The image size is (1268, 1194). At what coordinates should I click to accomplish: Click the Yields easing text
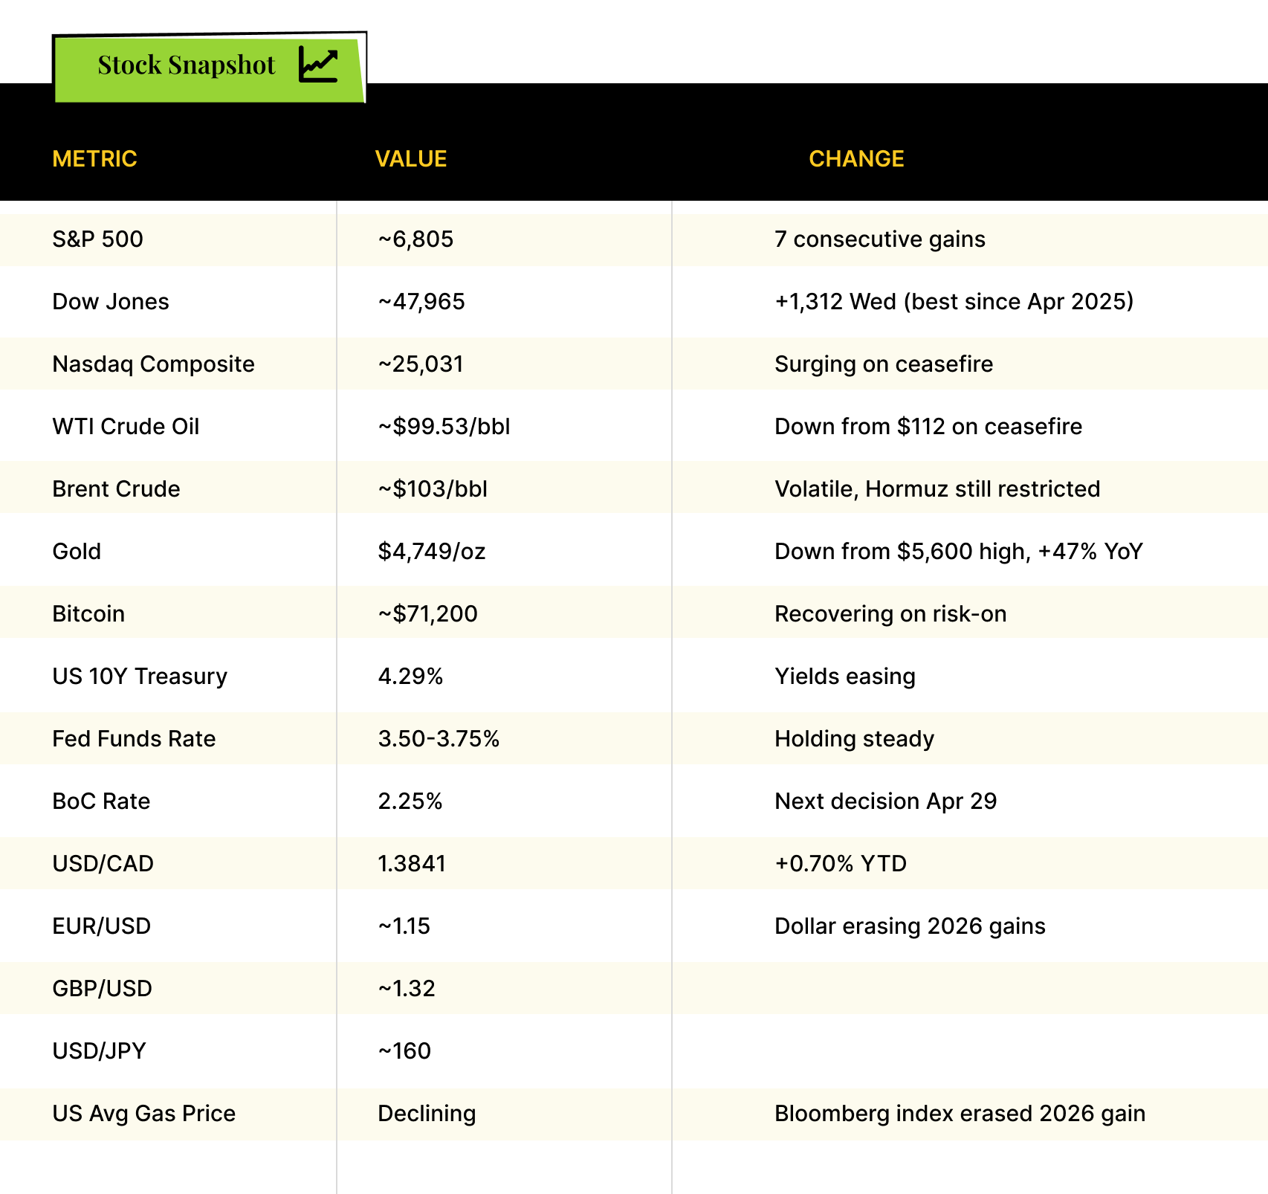click(845, 677)
